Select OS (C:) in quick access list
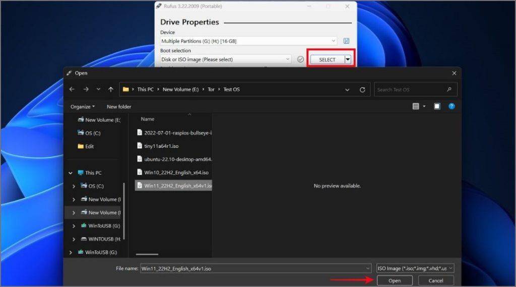The height and width of the screenshot is (287, 516). (89, 133)
